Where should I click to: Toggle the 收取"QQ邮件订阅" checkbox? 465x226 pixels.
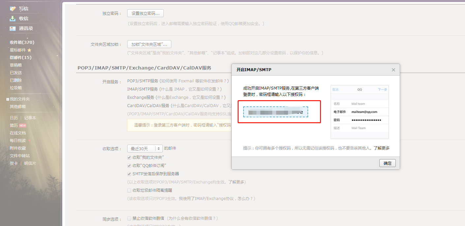[x=129, y=166]
